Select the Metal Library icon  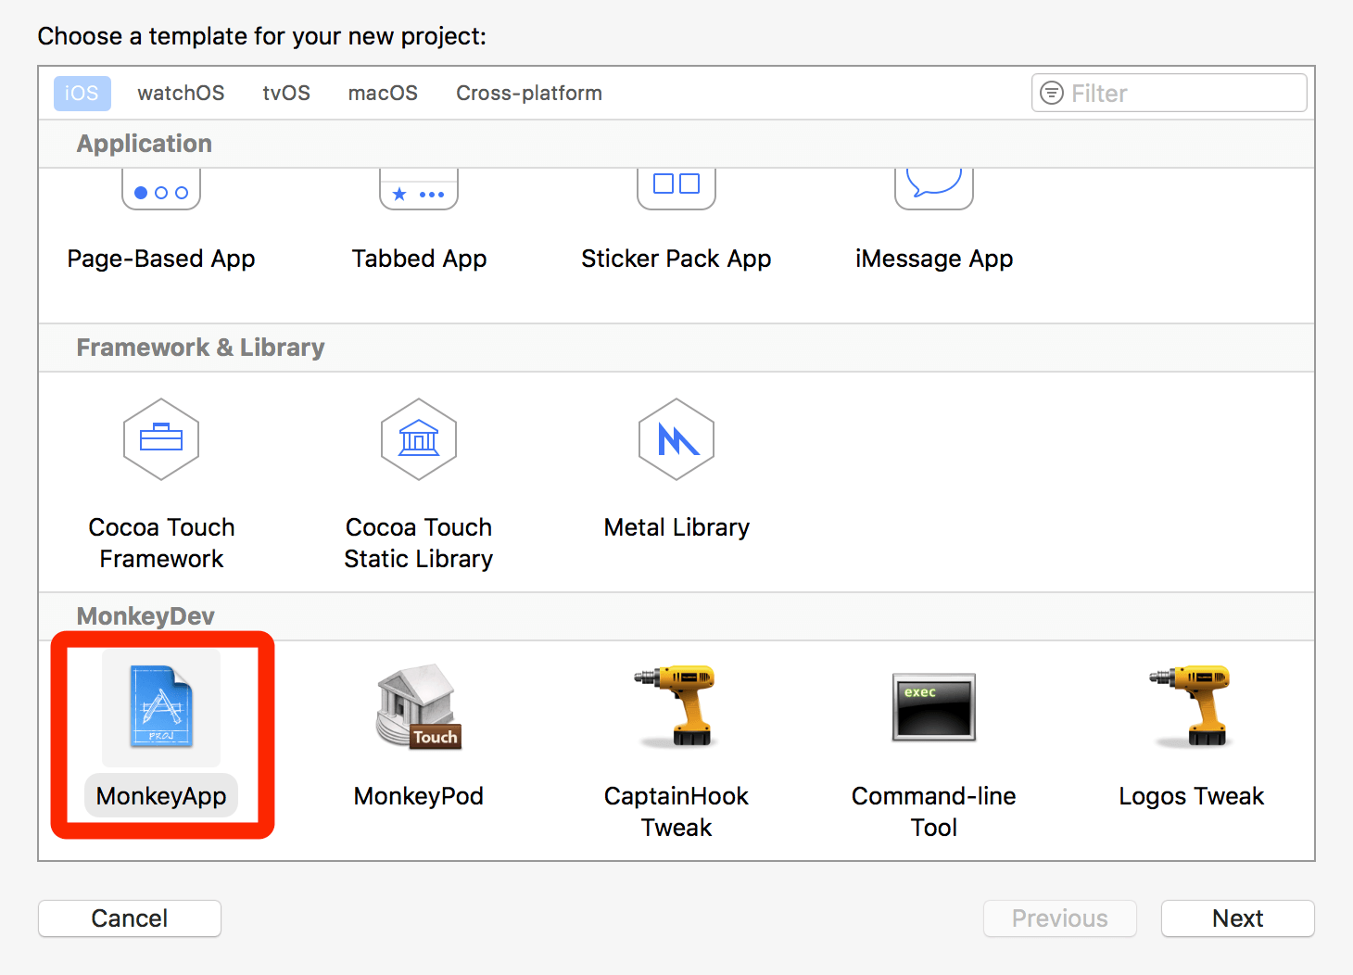tap(676, 439)
